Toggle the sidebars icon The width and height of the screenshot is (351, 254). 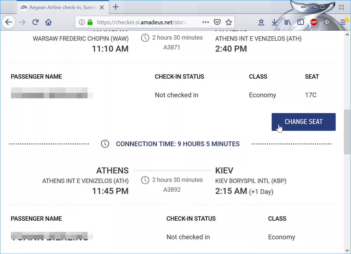click(x=300, y=22)
